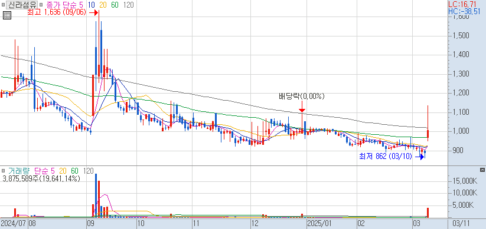Image resolution: width=486 pixels, height=229 pixels.
Task: Click the 신라섬유 stock name button
Action: [x=22, y=5]
